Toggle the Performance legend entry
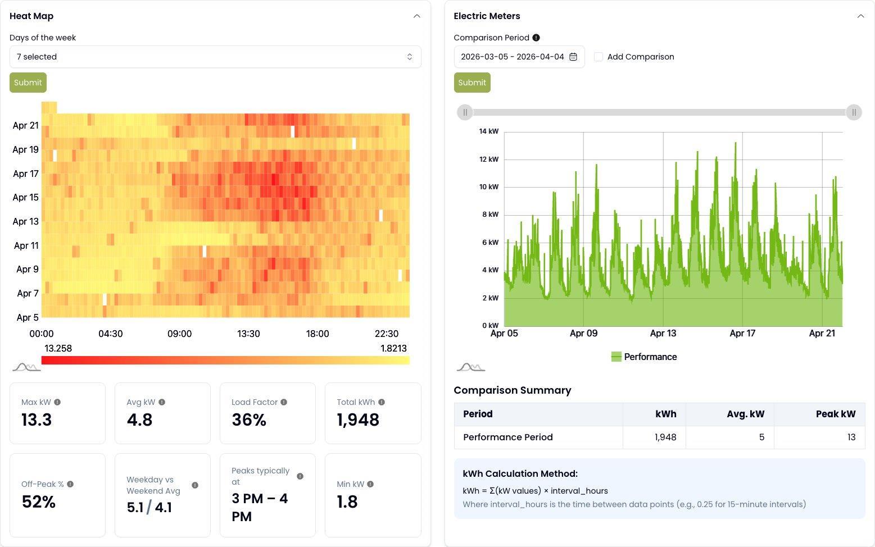Image resolution: width=875 pixels, height=547 pixels. [644, 357]
